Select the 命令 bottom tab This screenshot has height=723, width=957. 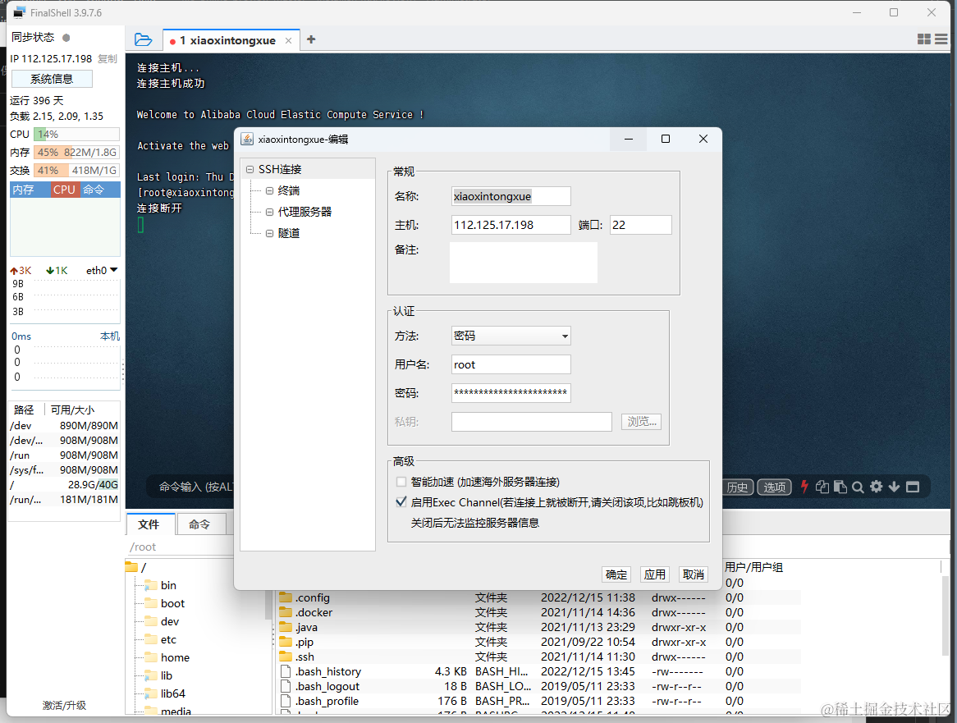[200, 524]
